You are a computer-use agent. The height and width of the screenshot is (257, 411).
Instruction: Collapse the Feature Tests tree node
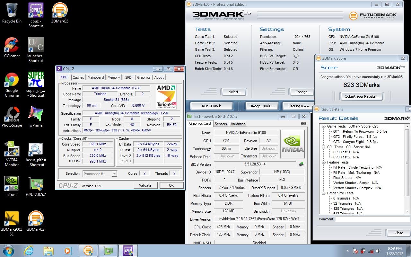tap(324, 162)
